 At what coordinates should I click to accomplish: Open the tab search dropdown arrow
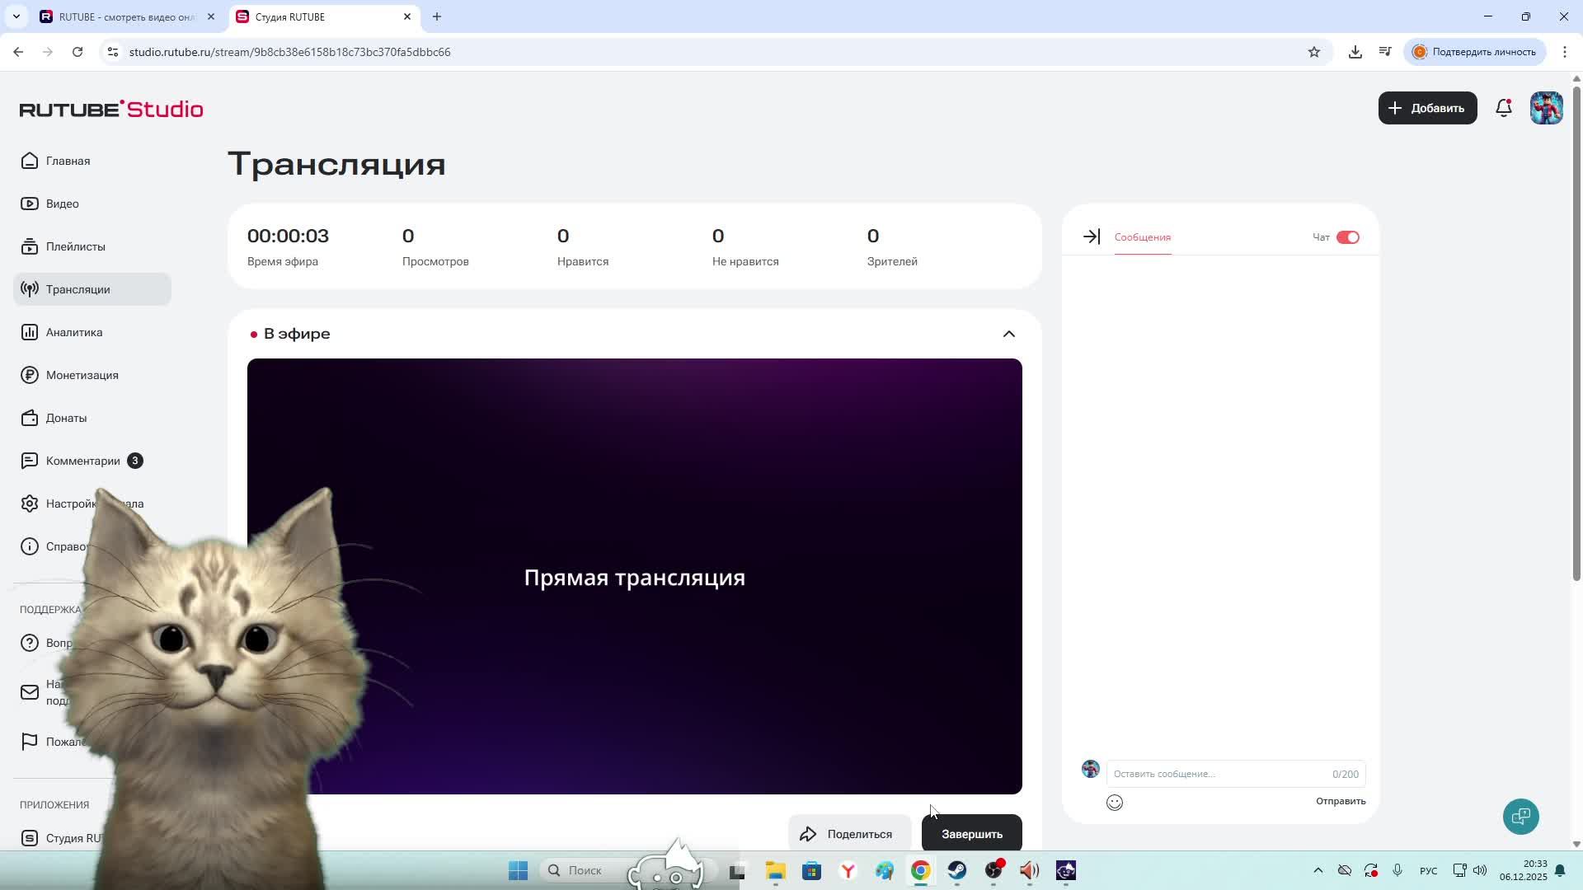(x=16, y=16)
